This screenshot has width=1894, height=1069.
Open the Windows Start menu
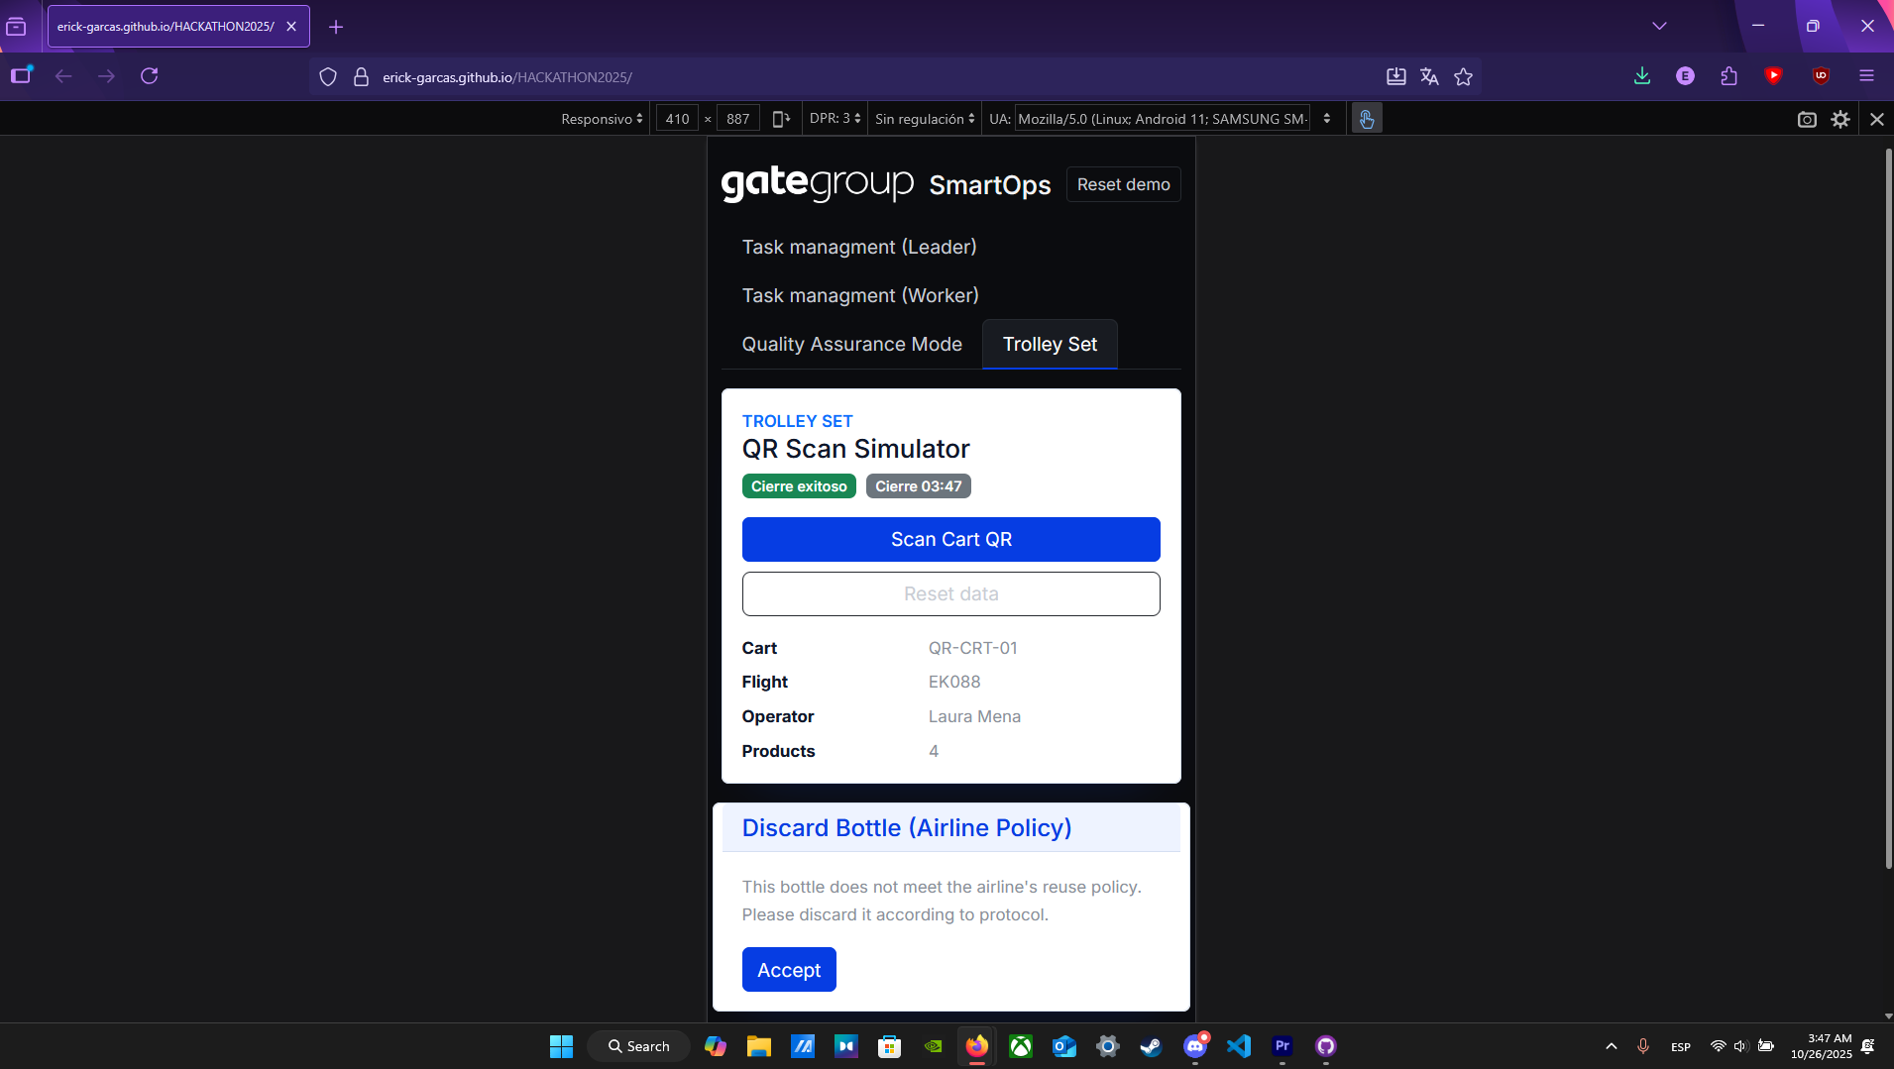click(561, 1046)
